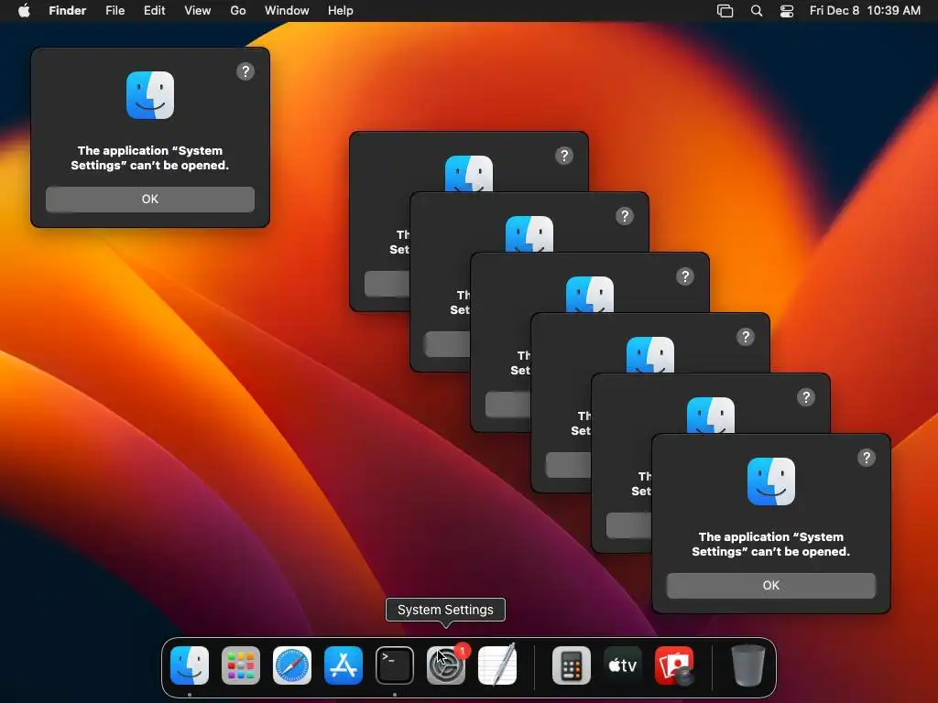Click the error message text in top-left dialog
Viewport: 938px width, 703px height.
150,157
